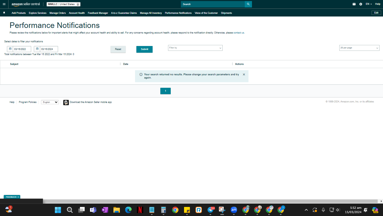Click the volume icon in the system tray
The height and width of the screenshot is (216, 383).
point(338,210)
